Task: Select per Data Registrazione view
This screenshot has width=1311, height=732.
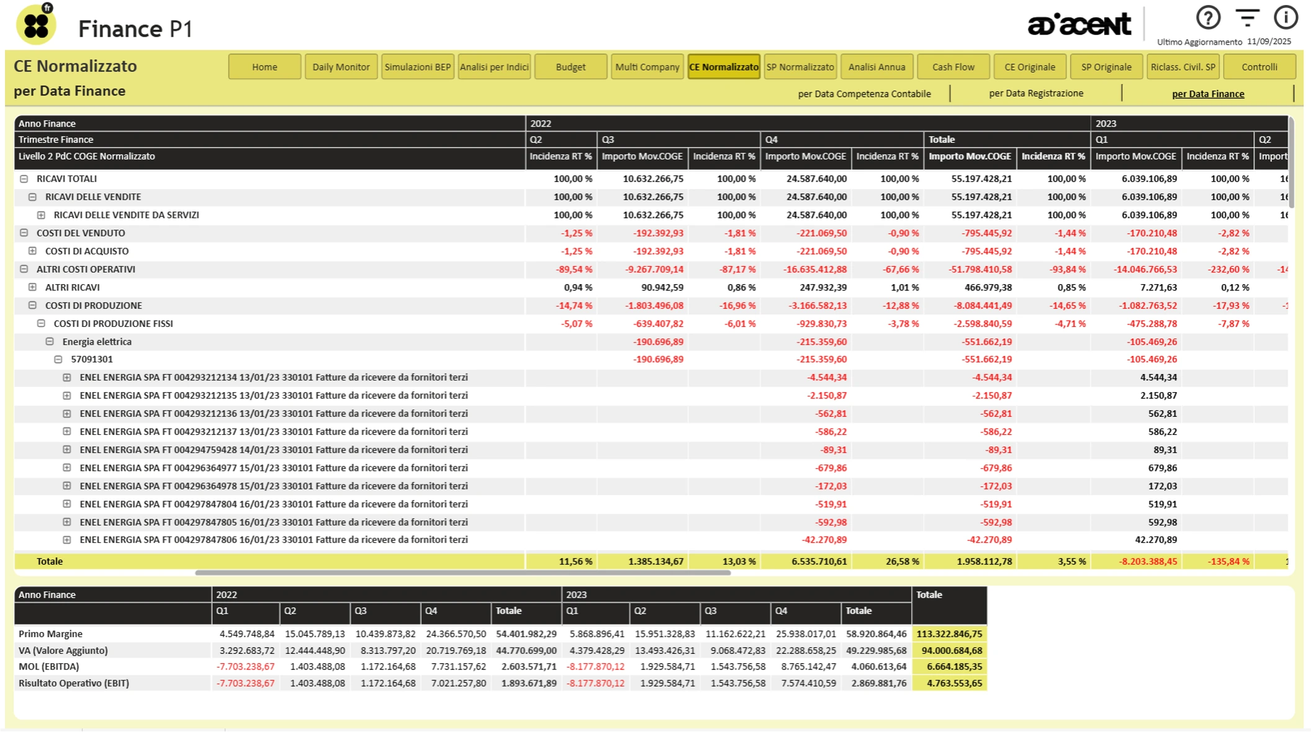Action: click(x=1035, y=93)
